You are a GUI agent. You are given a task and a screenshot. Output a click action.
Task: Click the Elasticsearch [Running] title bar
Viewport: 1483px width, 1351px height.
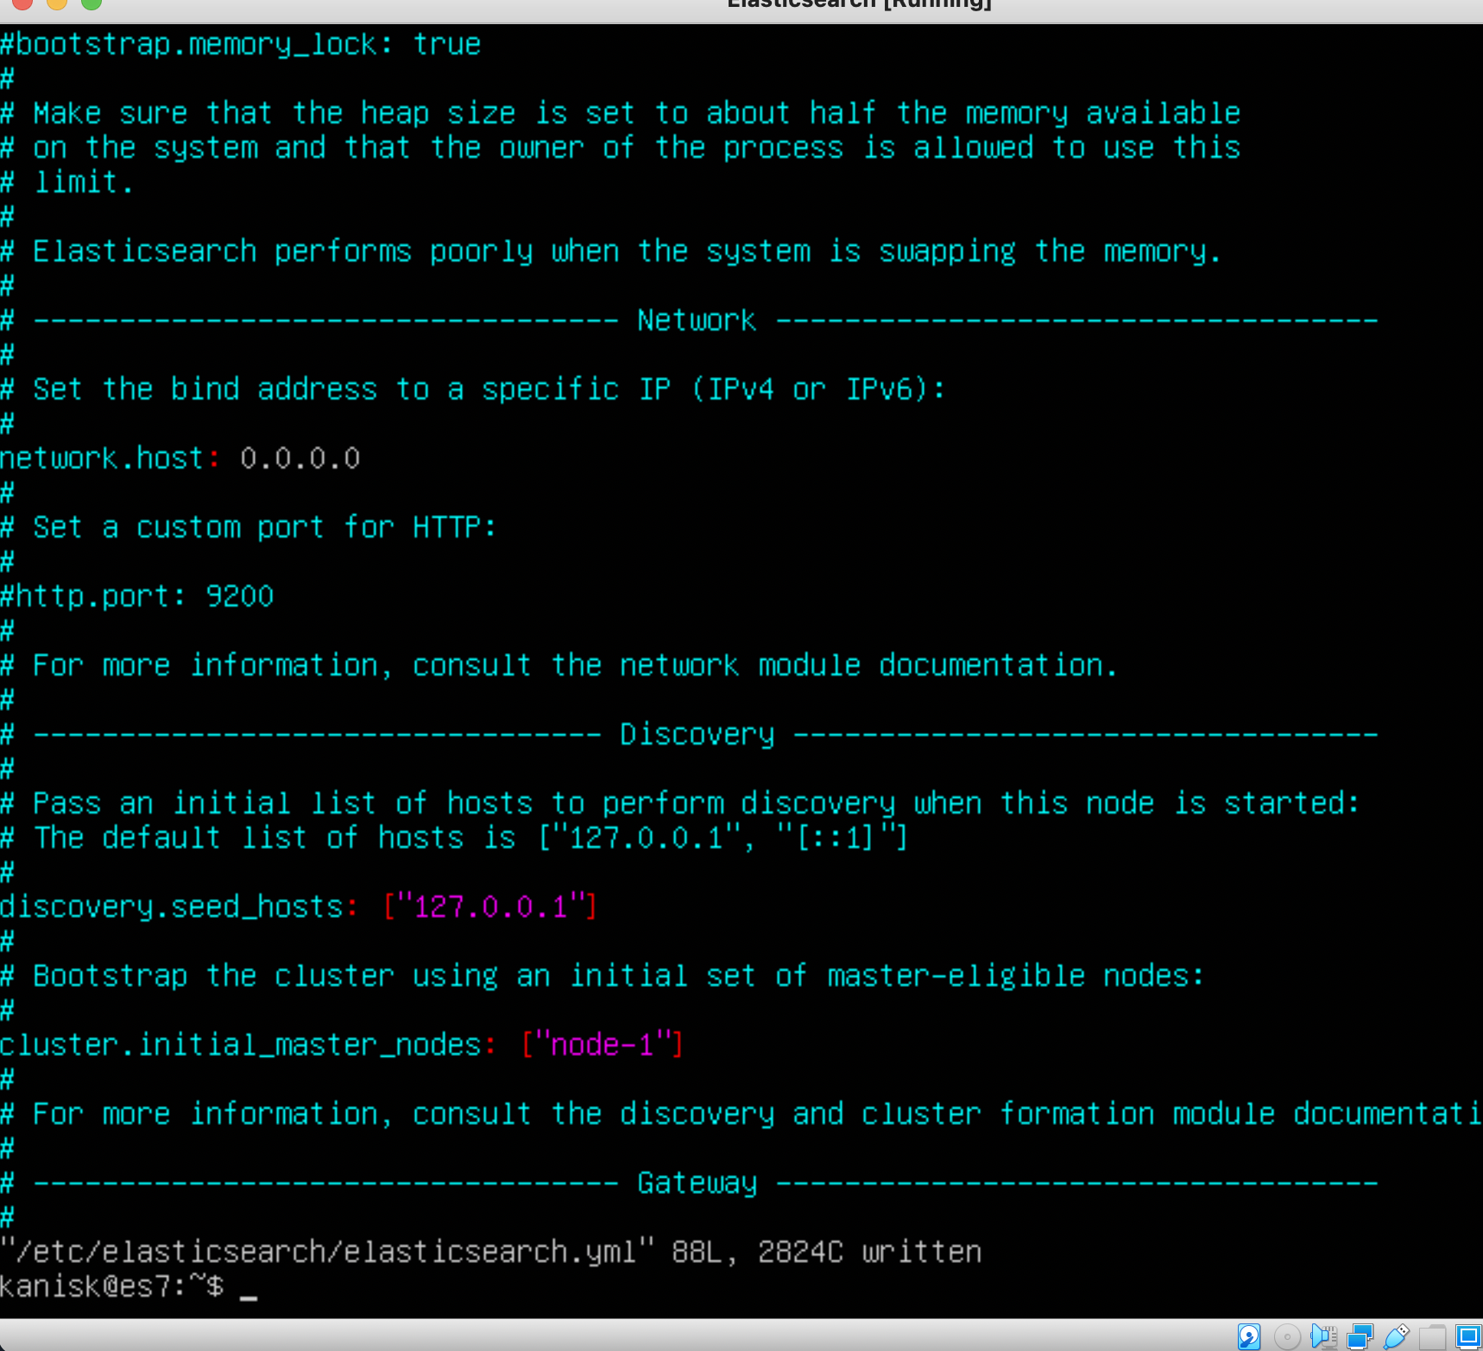pyautogui.click(x=859, y=4)
